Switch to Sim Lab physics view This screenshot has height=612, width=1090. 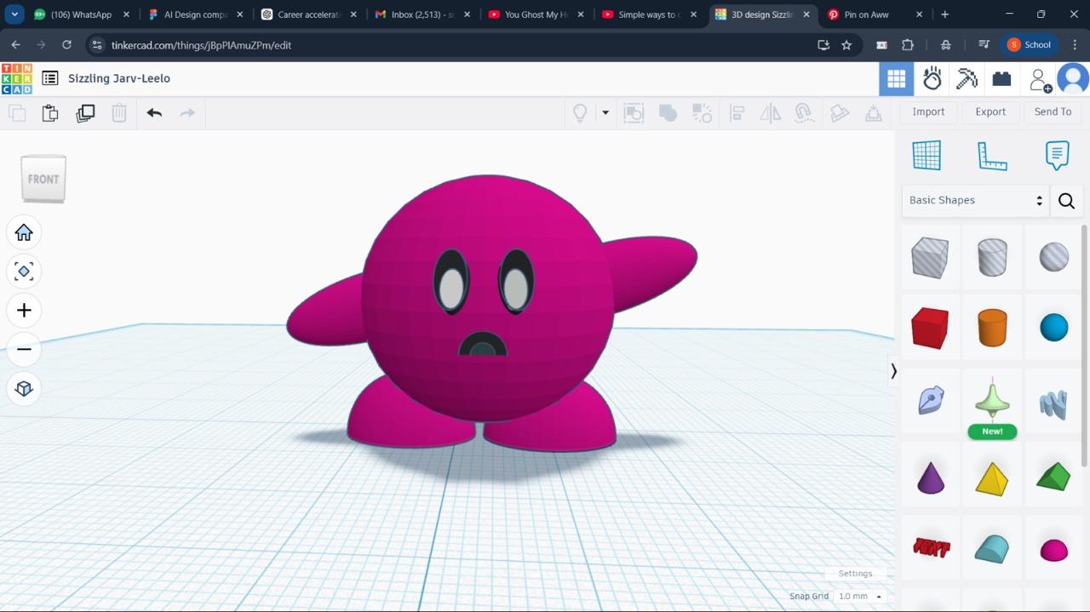tap(932, 79)
